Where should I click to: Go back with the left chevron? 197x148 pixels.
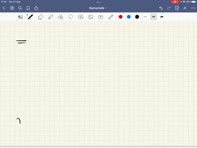click(4, 8)
